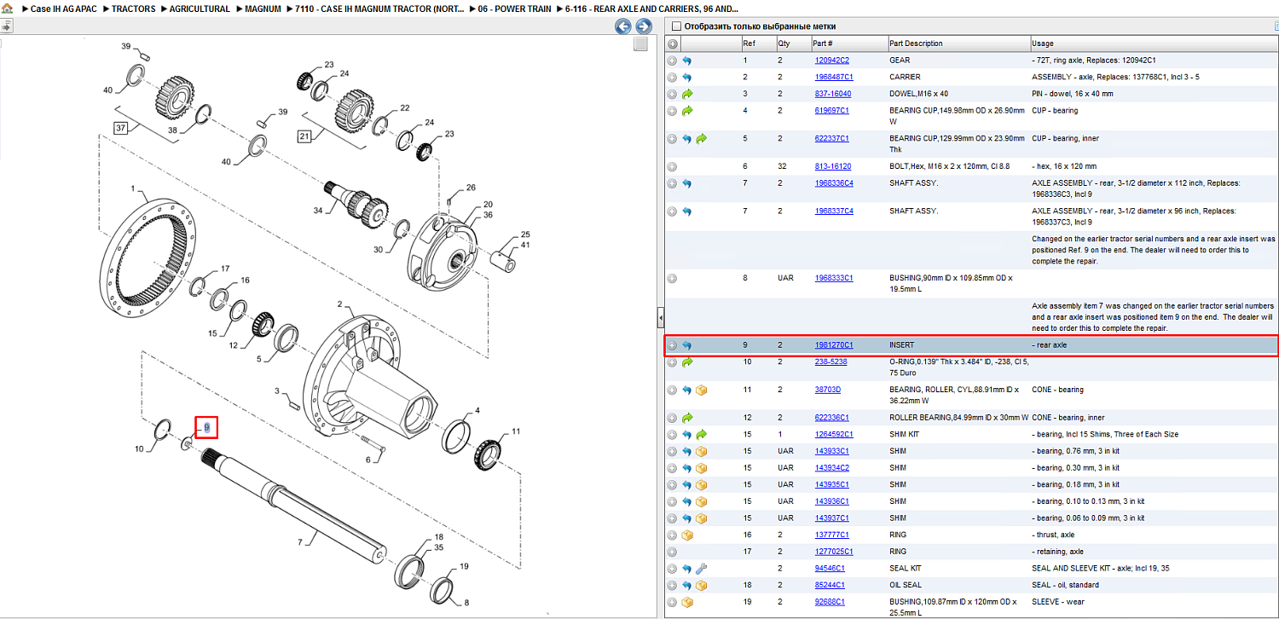
Task: Click the plus icon in the BOLT 813-16120 row
Action: [x=673, y=166]
